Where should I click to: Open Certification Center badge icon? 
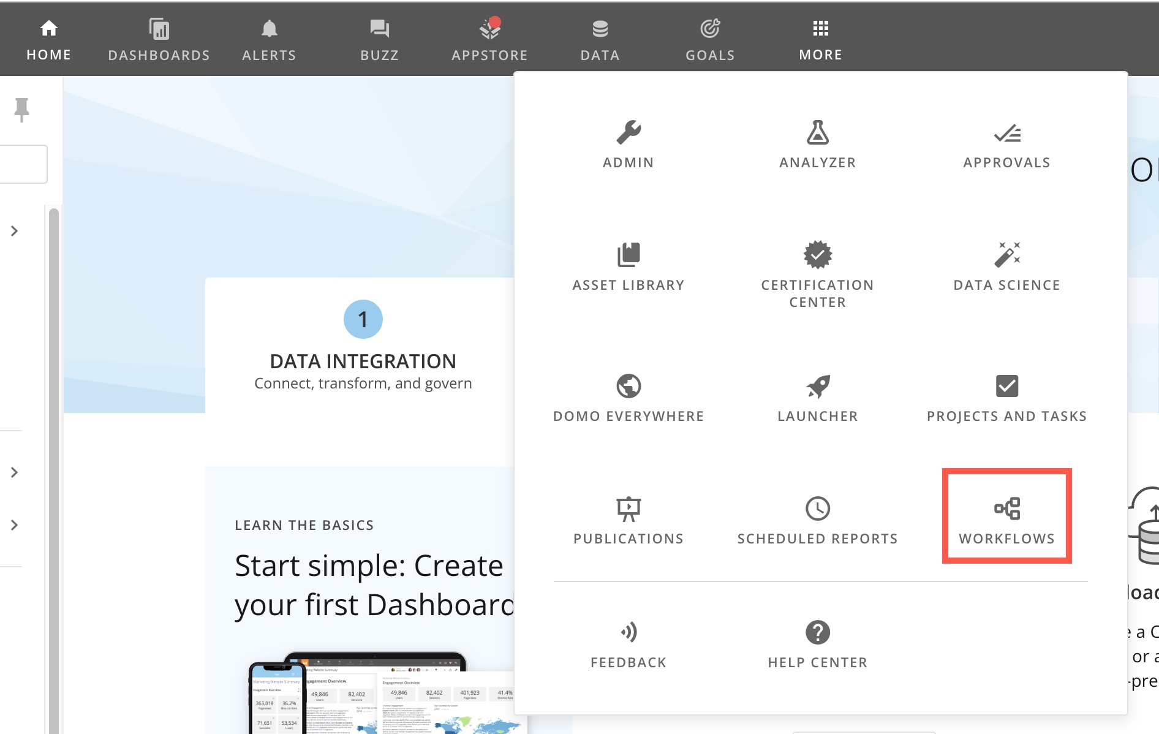(817, 255)
